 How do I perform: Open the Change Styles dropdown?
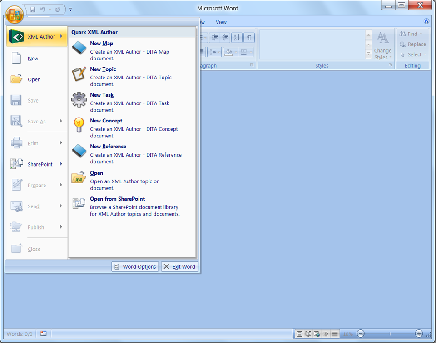382,45
